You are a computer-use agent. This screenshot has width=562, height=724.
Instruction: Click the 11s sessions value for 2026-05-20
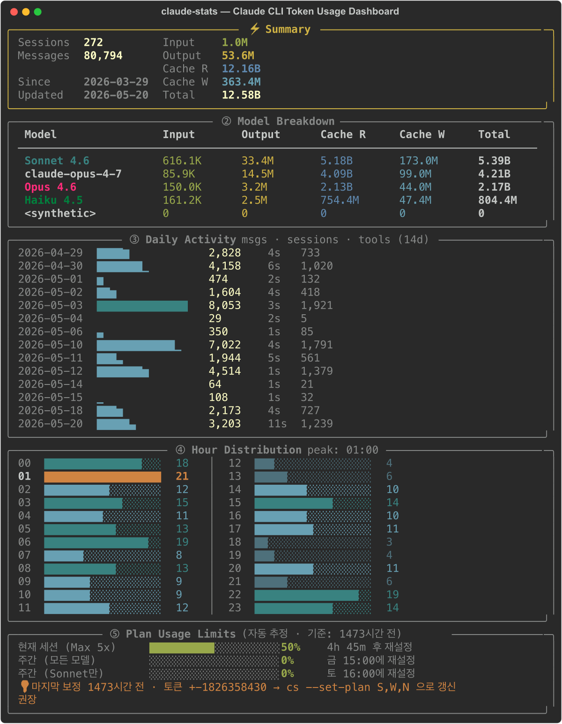(x=277, y=423)
